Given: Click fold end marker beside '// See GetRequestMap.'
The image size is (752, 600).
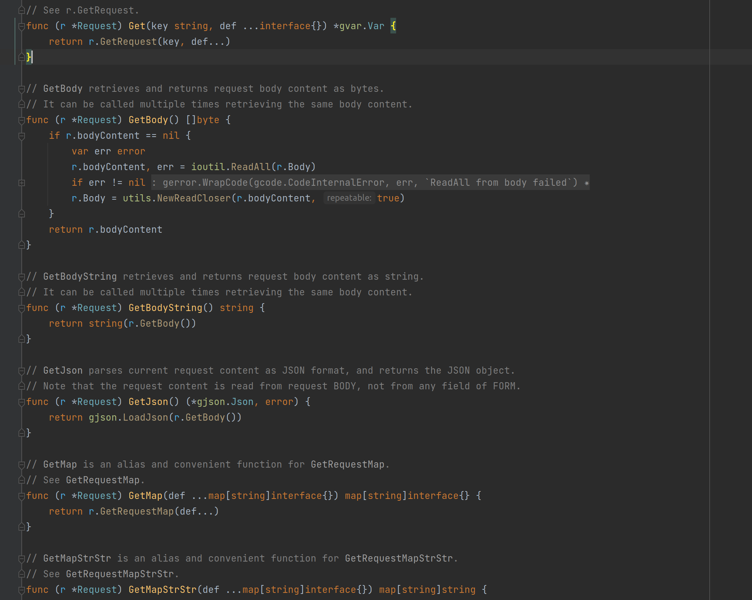Looking at the screenshot, I should 21,480.
